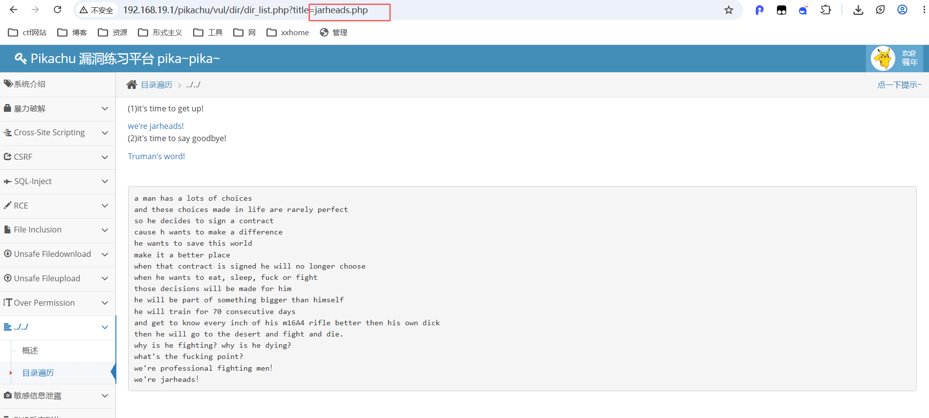Screen dimensions: 929x418
Task: Click the line "make it a better place"
Action: [x=182, y=255]
